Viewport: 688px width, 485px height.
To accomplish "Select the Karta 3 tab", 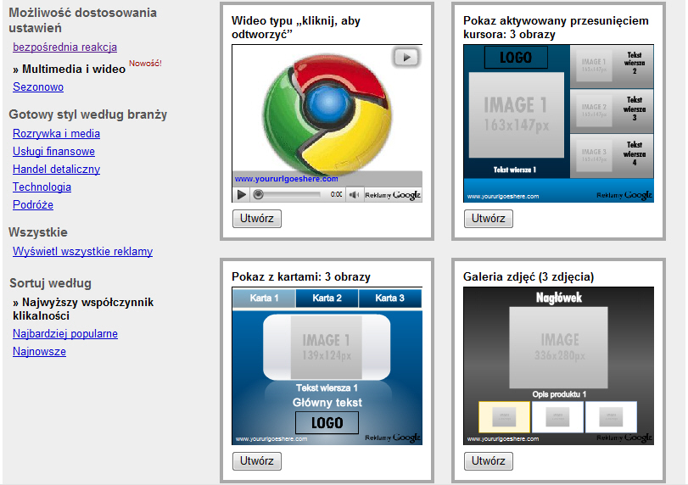I will click(x=389, y=298).
